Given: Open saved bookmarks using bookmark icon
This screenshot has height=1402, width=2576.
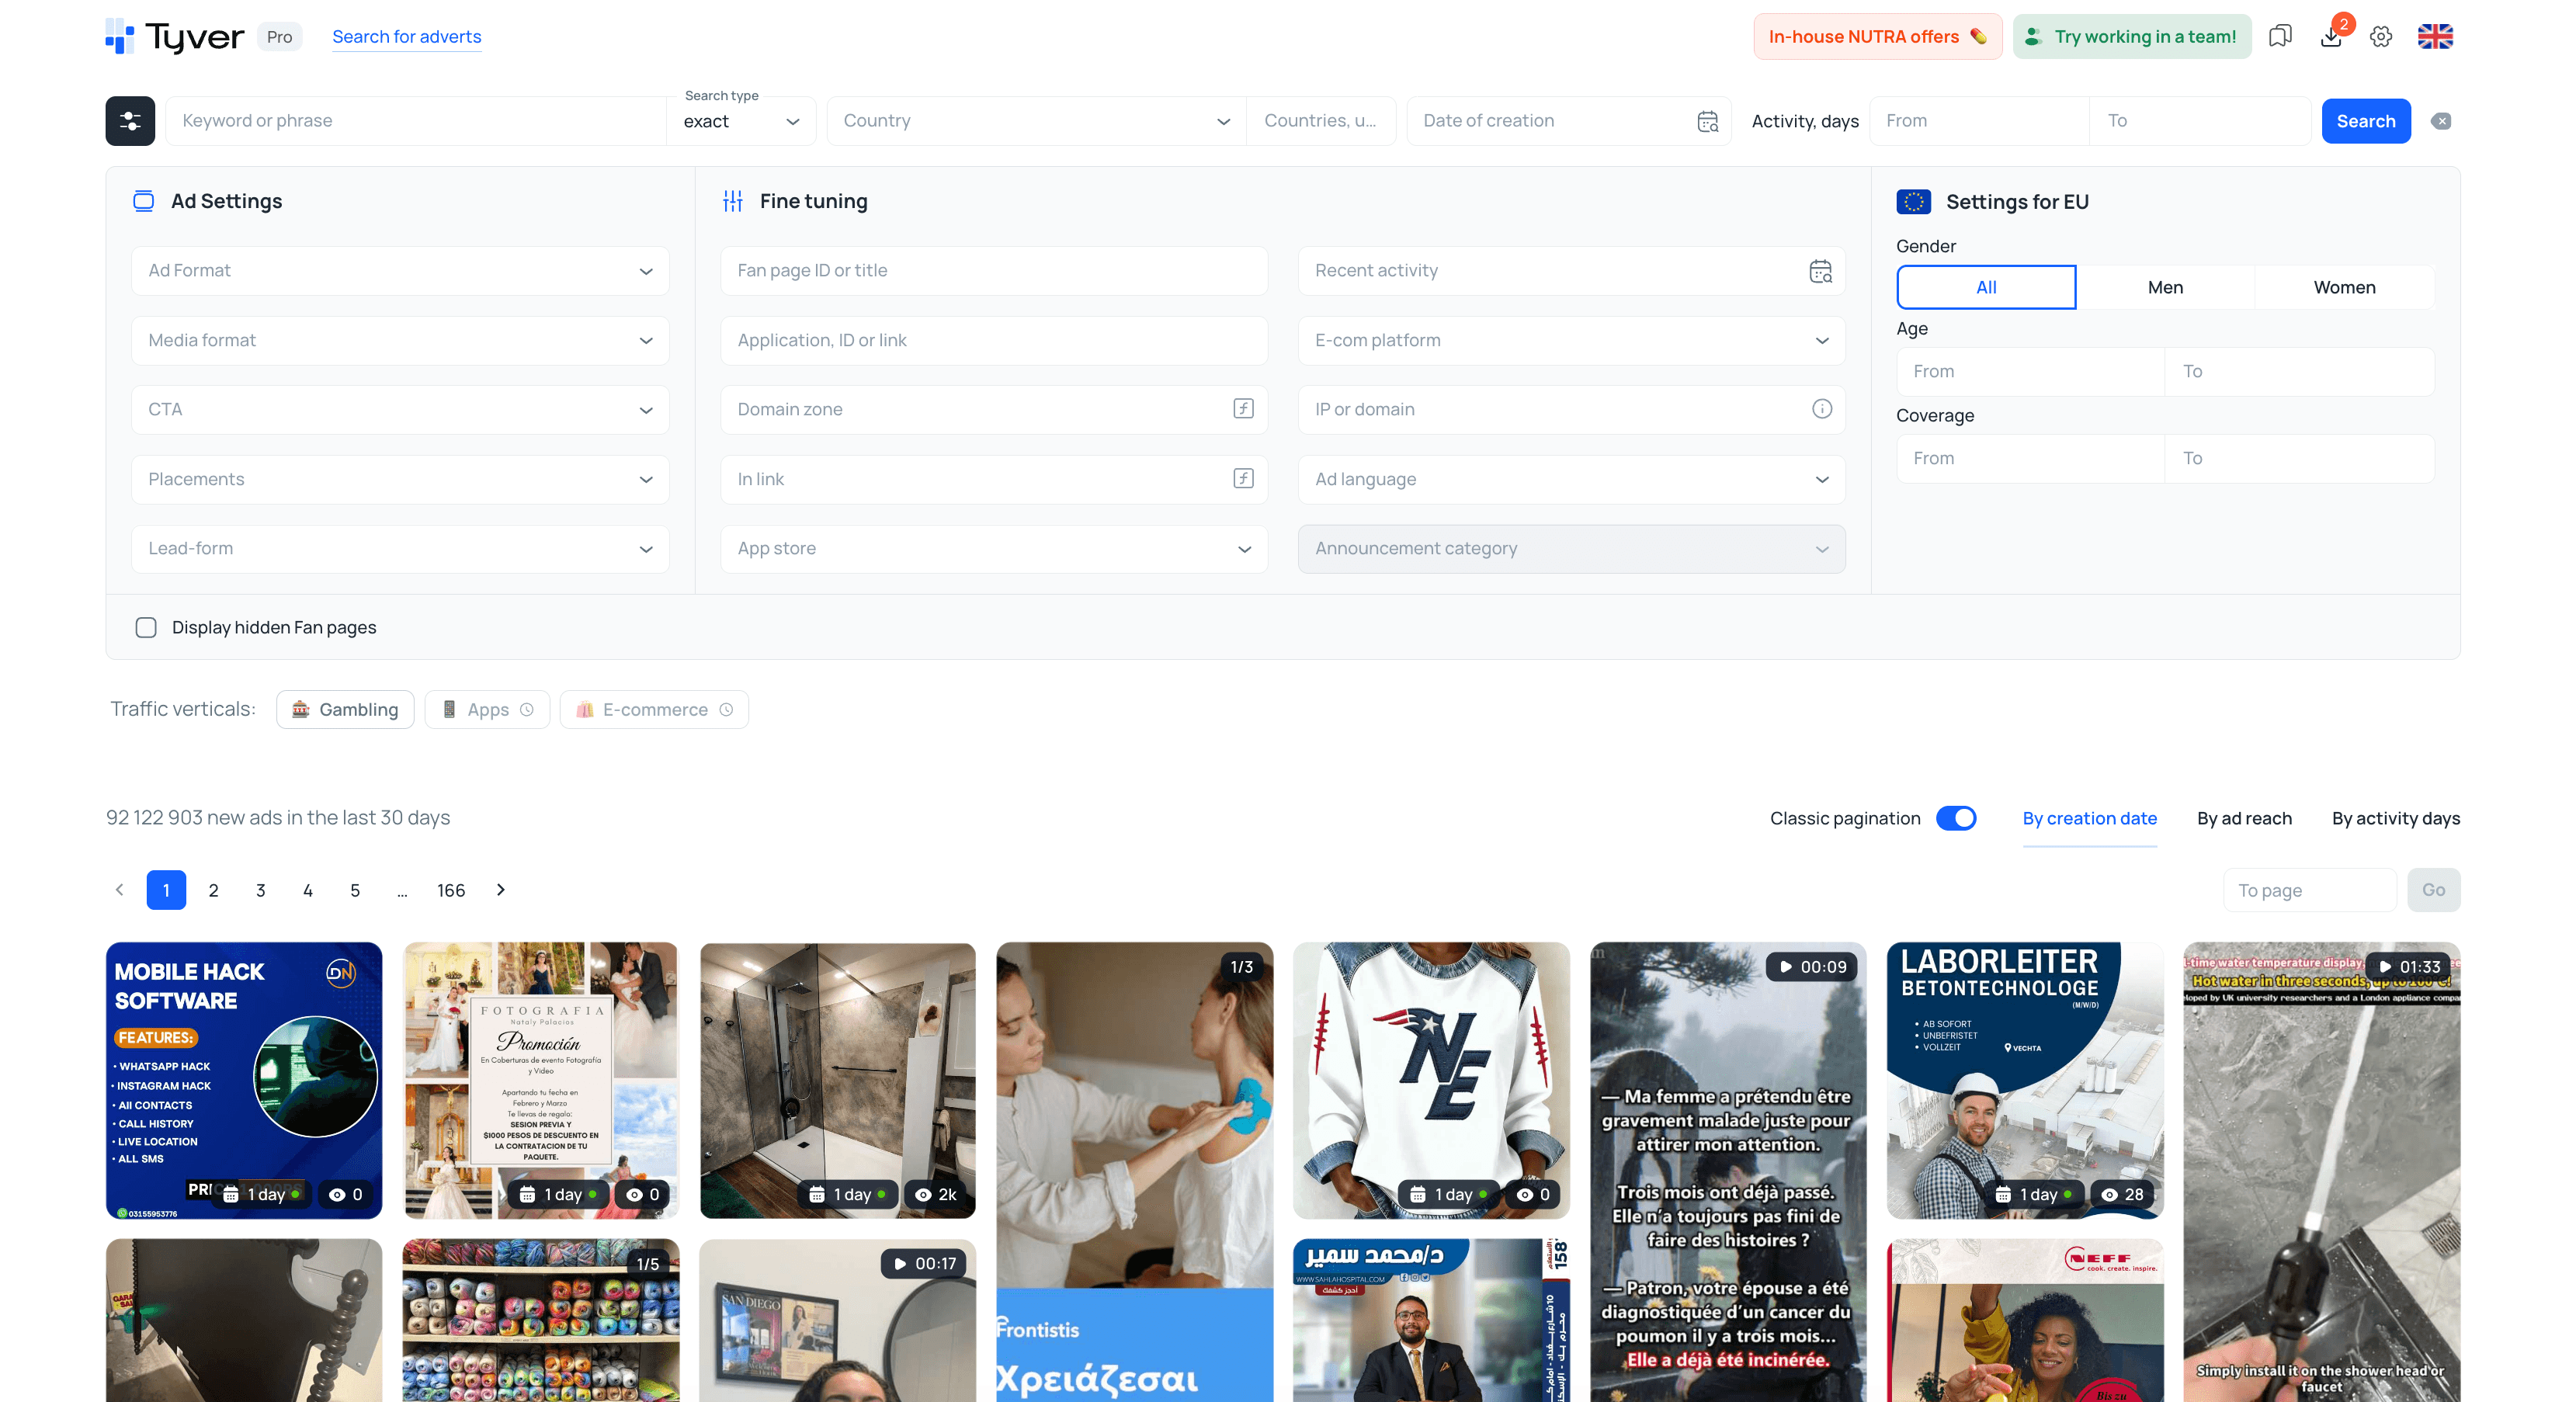Looking at the screenshot, I should tap(2281, 36).
